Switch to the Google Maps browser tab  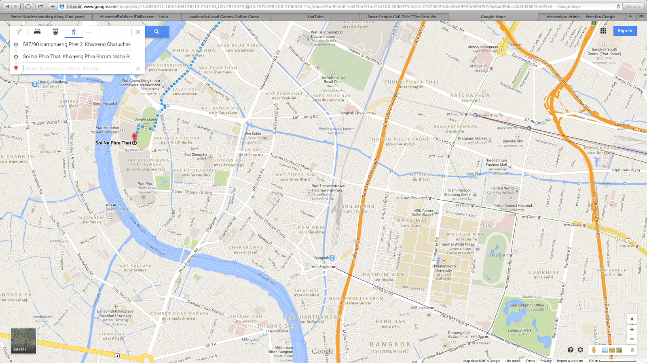[492, 17]
